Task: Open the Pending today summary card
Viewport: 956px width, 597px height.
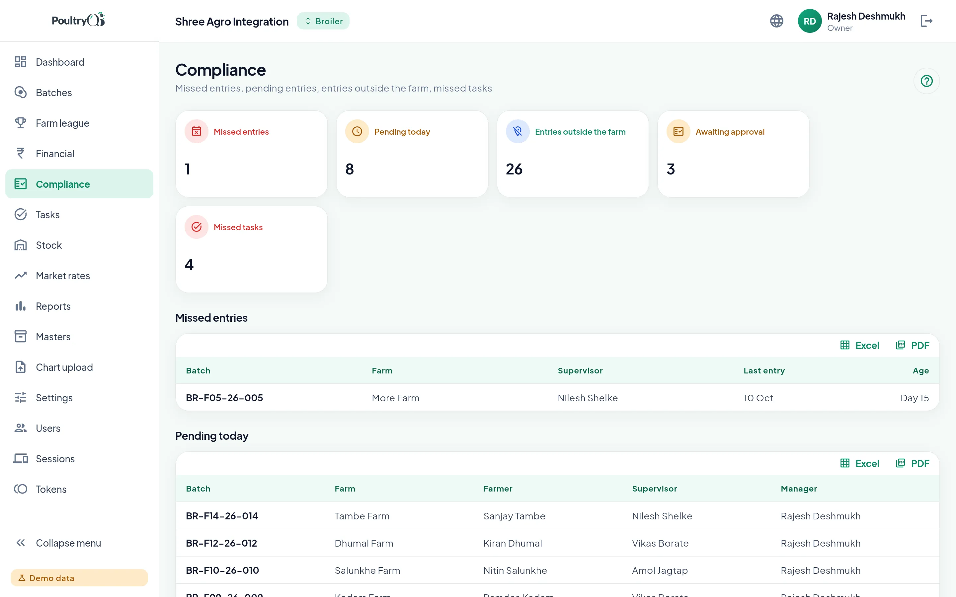Action: (x=412, y=154)
